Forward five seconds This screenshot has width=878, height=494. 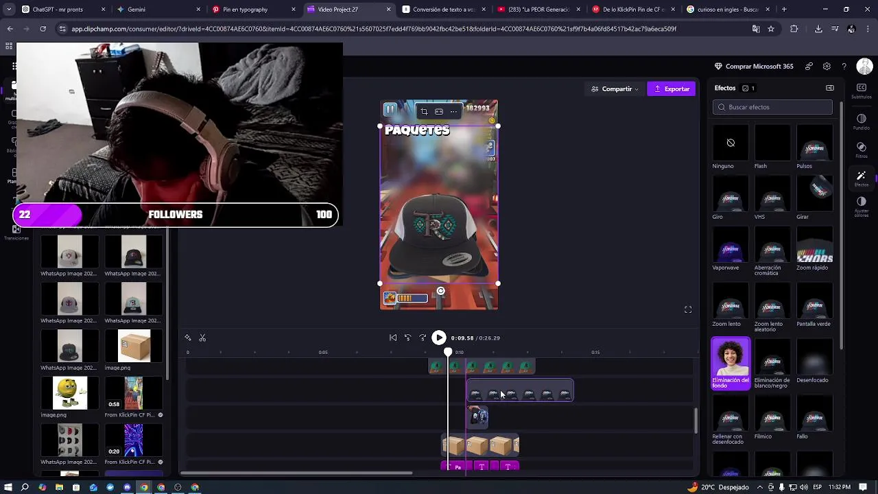pyautogui.click(x=423, y=338)
